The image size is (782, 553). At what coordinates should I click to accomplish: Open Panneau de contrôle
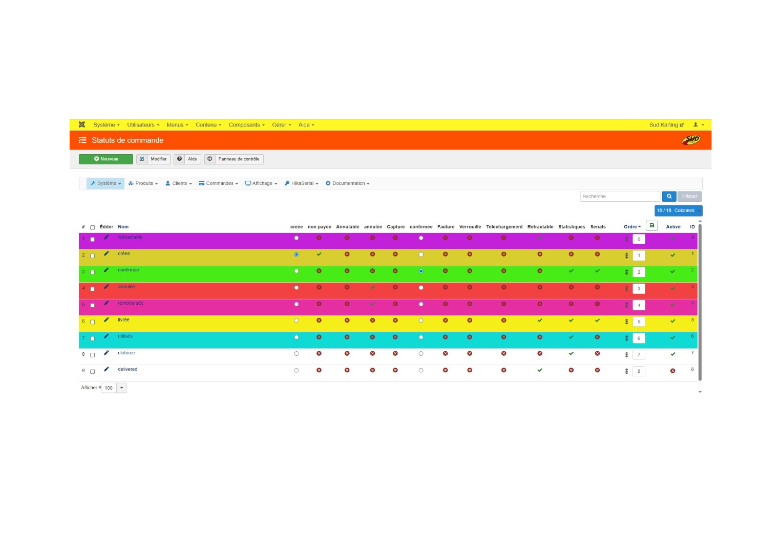[234, 159]
